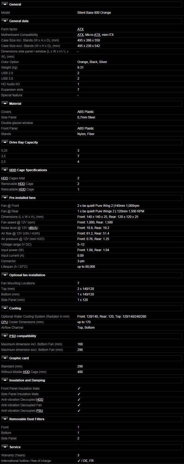
Task: Collapse the Service section minus icon
Action: (5, 447)
